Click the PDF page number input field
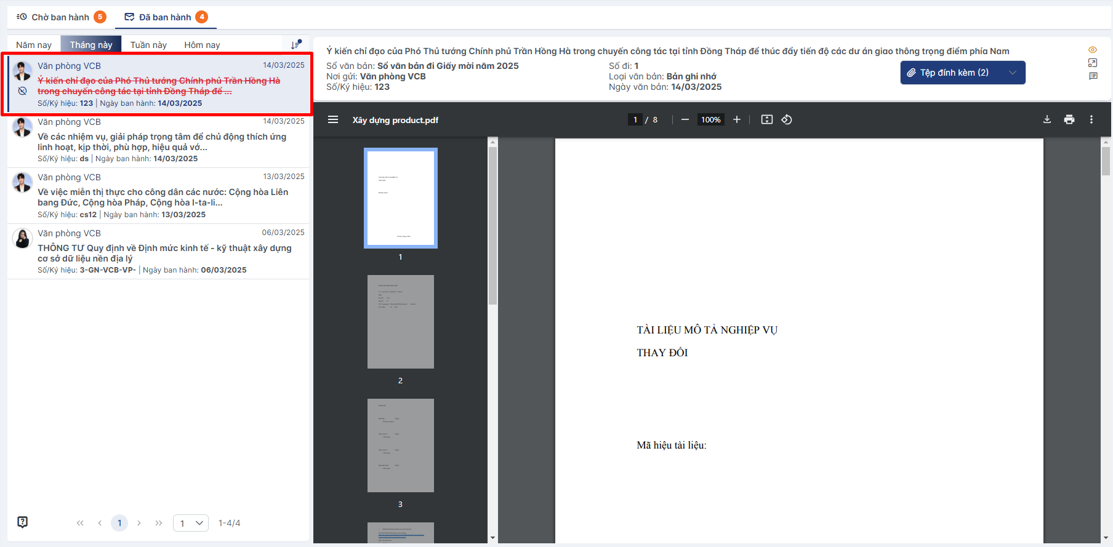Image resolution: width=1113 pixels, height=547 pixels. click(x=635, y=119)
